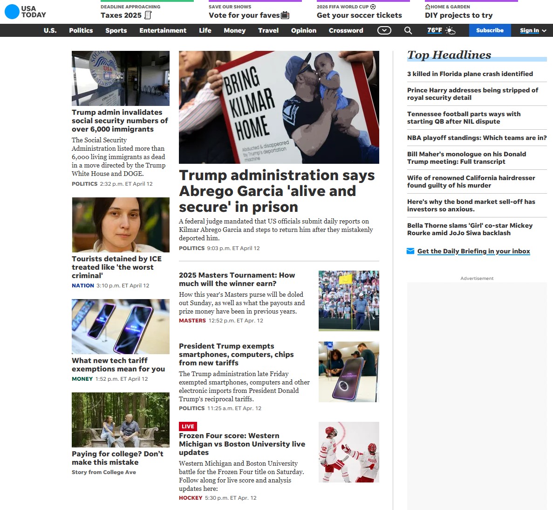Select Opinion in the navigation bar
Screen dimensions: 553x510
[x=304, y=30]
